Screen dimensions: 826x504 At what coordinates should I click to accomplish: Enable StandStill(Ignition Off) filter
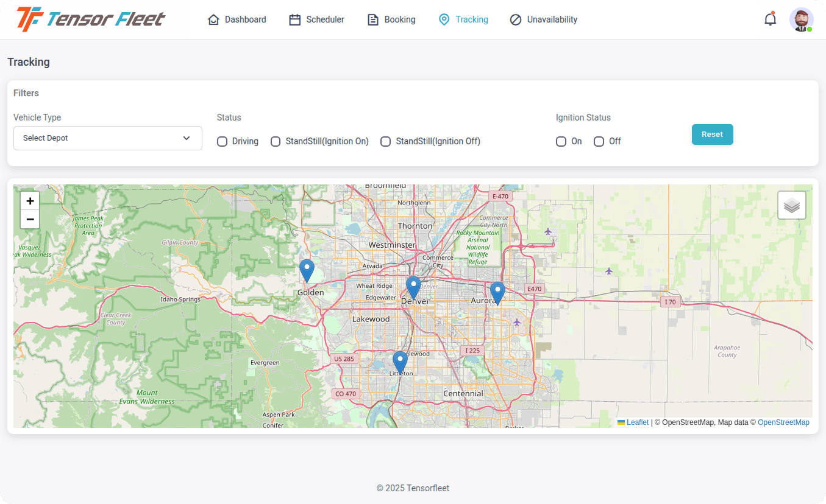point(385,141)
